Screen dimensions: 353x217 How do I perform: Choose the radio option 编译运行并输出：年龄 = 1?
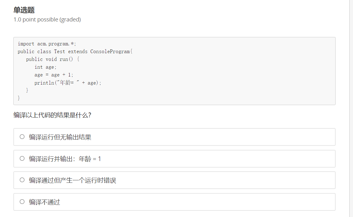pyautogui.click(x=22, y=159)
